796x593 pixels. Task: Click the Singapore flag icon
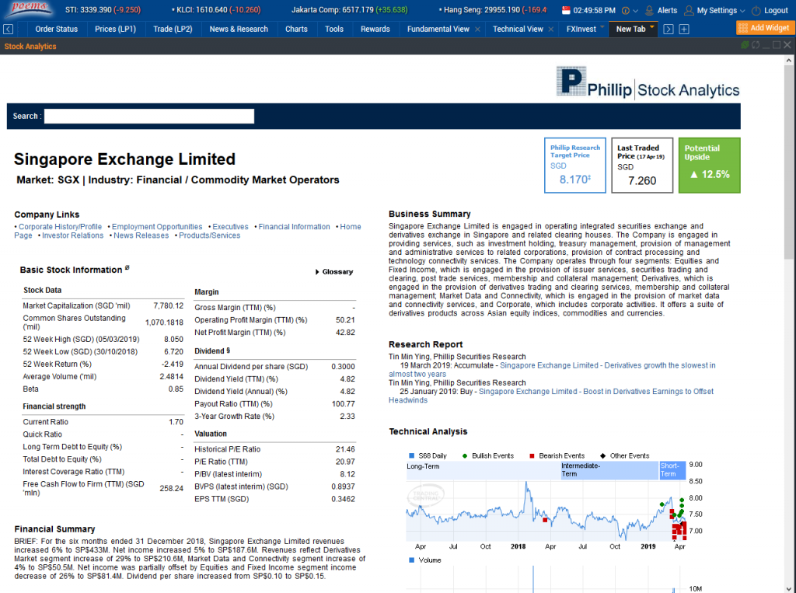click(566, 10)
